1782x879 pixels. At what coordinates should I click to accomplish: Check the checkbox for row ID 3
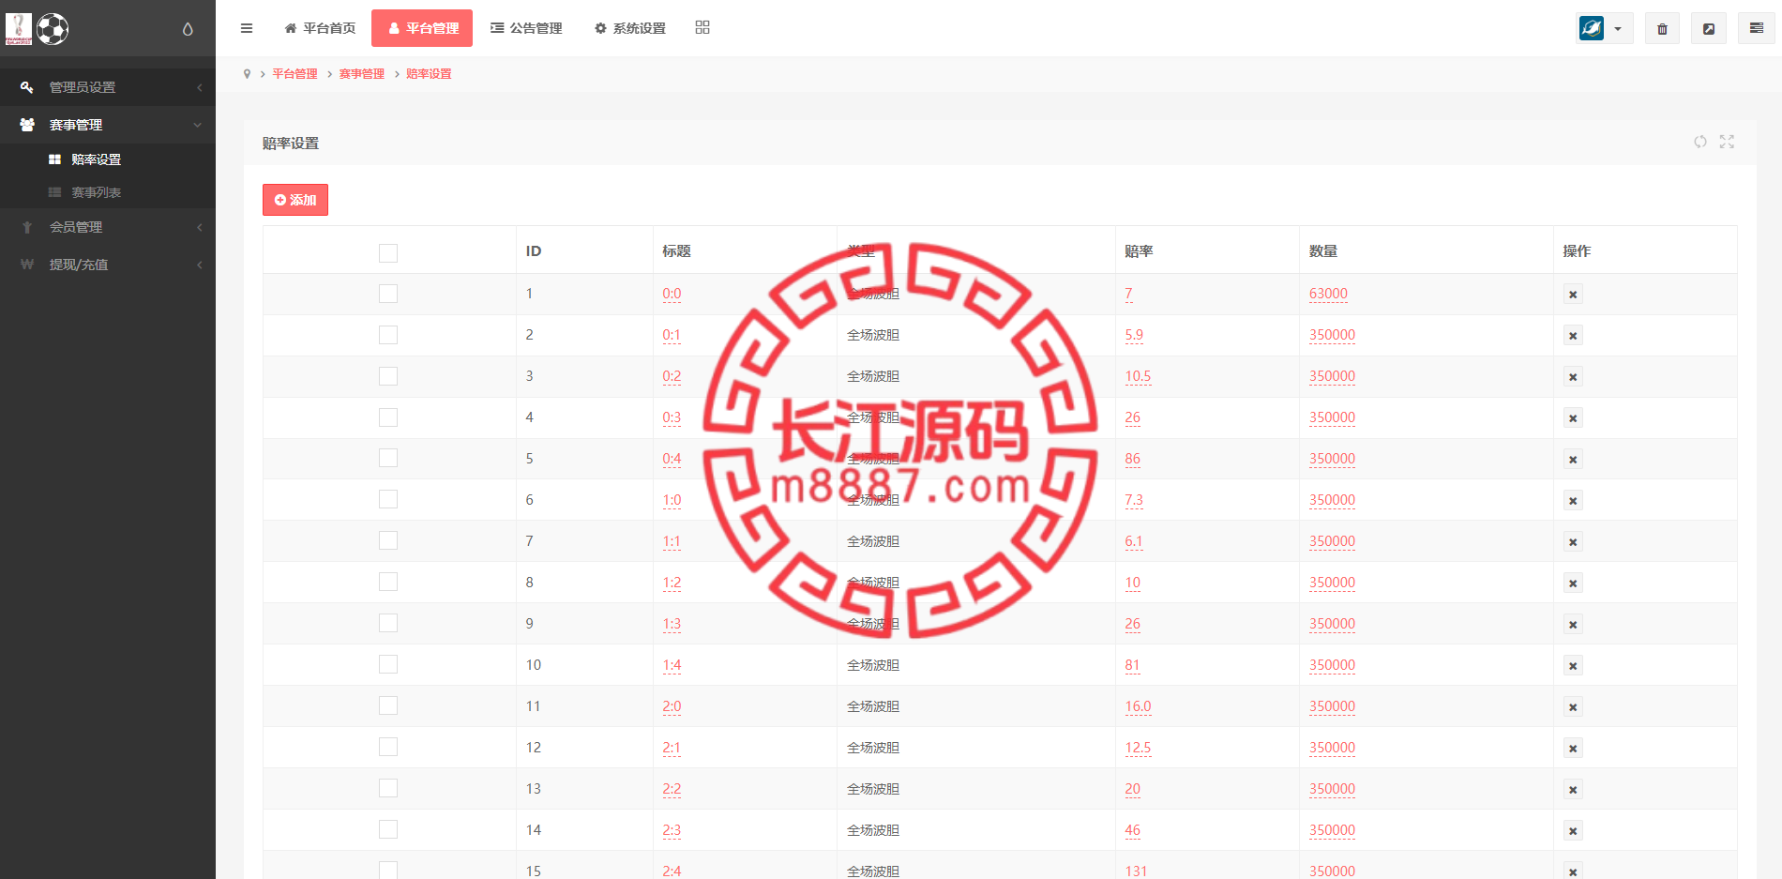[388, 376]
